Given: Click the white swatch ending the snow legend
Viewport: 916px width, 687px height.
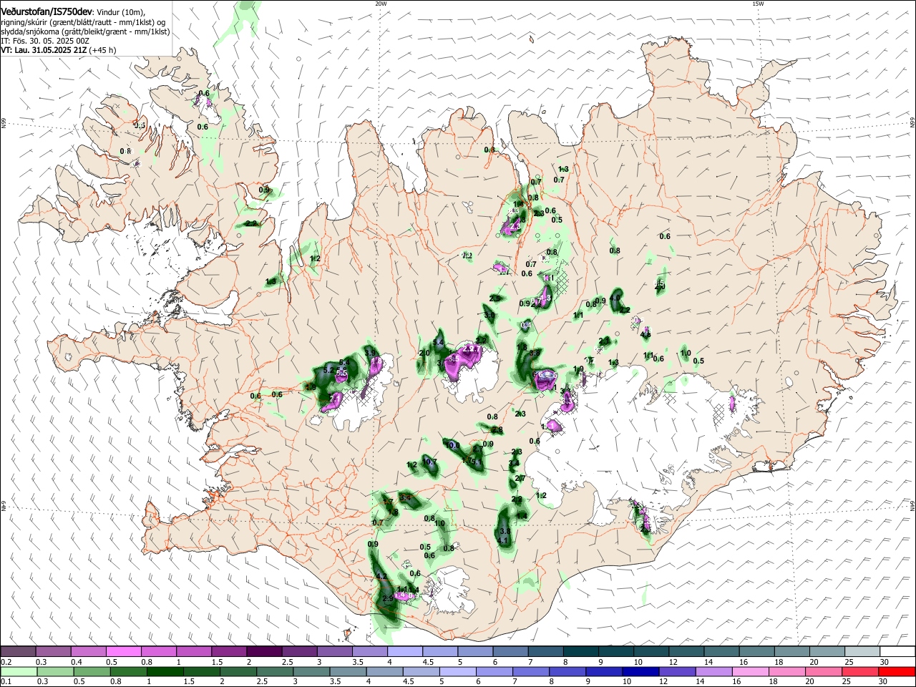Looking at the screenshot, I should (897, 651).
